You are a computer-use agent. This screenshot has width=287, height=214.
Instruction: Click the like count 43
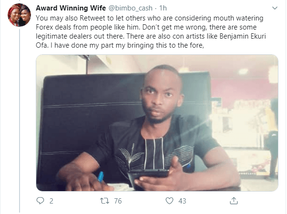[x=182, y=201]
